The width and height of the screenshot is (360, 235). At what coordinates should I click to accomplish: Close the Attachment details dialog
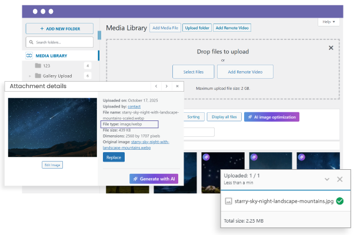pos(177,86)
